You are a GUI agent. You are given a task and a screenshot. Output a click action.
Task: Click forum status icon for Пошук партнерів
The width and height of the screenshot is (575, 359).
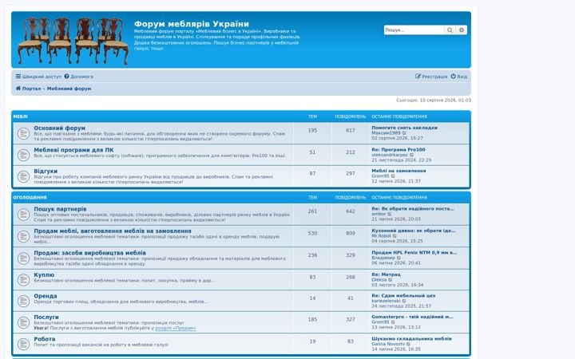pyautogui.click(x=23, y=215)
